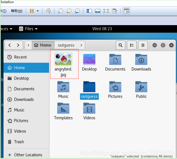The width and height of the screenshot is (177, 159).
Task: Go forward with the right arrow
Action: tap(18, 45)
